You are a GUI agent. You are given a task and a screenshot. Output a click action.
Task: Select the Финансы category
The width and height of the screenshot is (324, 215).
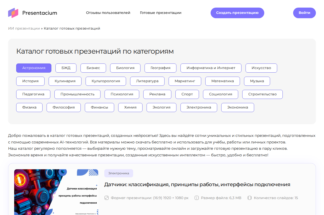(x=99, y=107)
